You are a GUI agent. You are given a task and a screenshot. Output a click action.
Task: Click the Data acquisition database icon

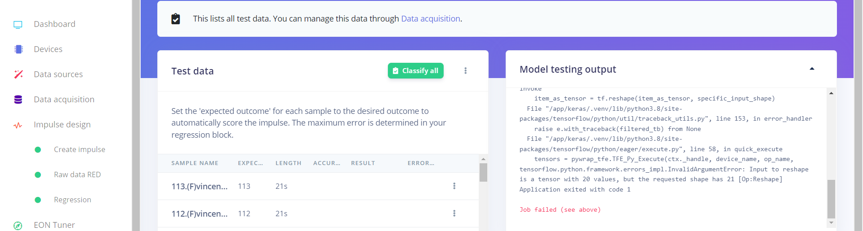point(18,100)
